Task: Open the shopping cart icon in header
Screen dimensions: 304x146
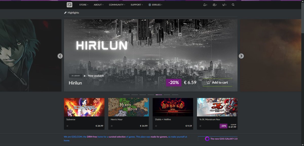Action: (224, 5)
